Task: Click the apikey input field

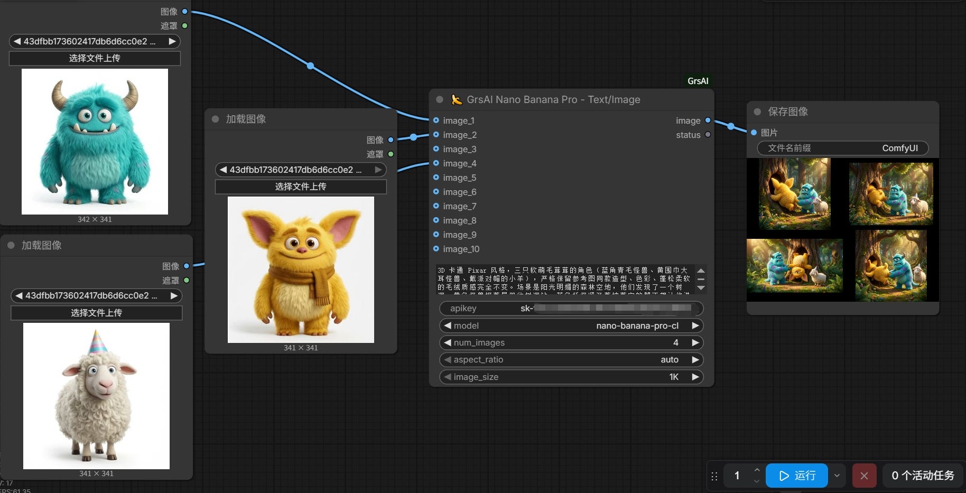Action: [x=571, y=308]
